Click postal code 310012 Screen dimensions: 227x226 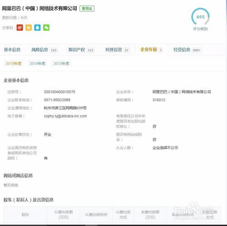(159, 100)
